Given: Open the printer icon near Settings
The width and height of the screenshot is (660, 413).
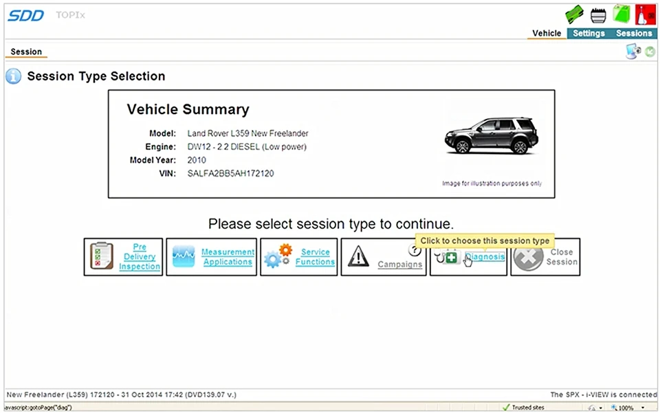Looking at the screenshot, I should click(x=597, y=12).
